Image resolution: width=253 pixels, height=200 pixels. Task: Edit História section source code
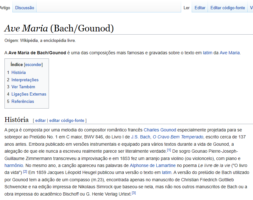pos(67,120)
